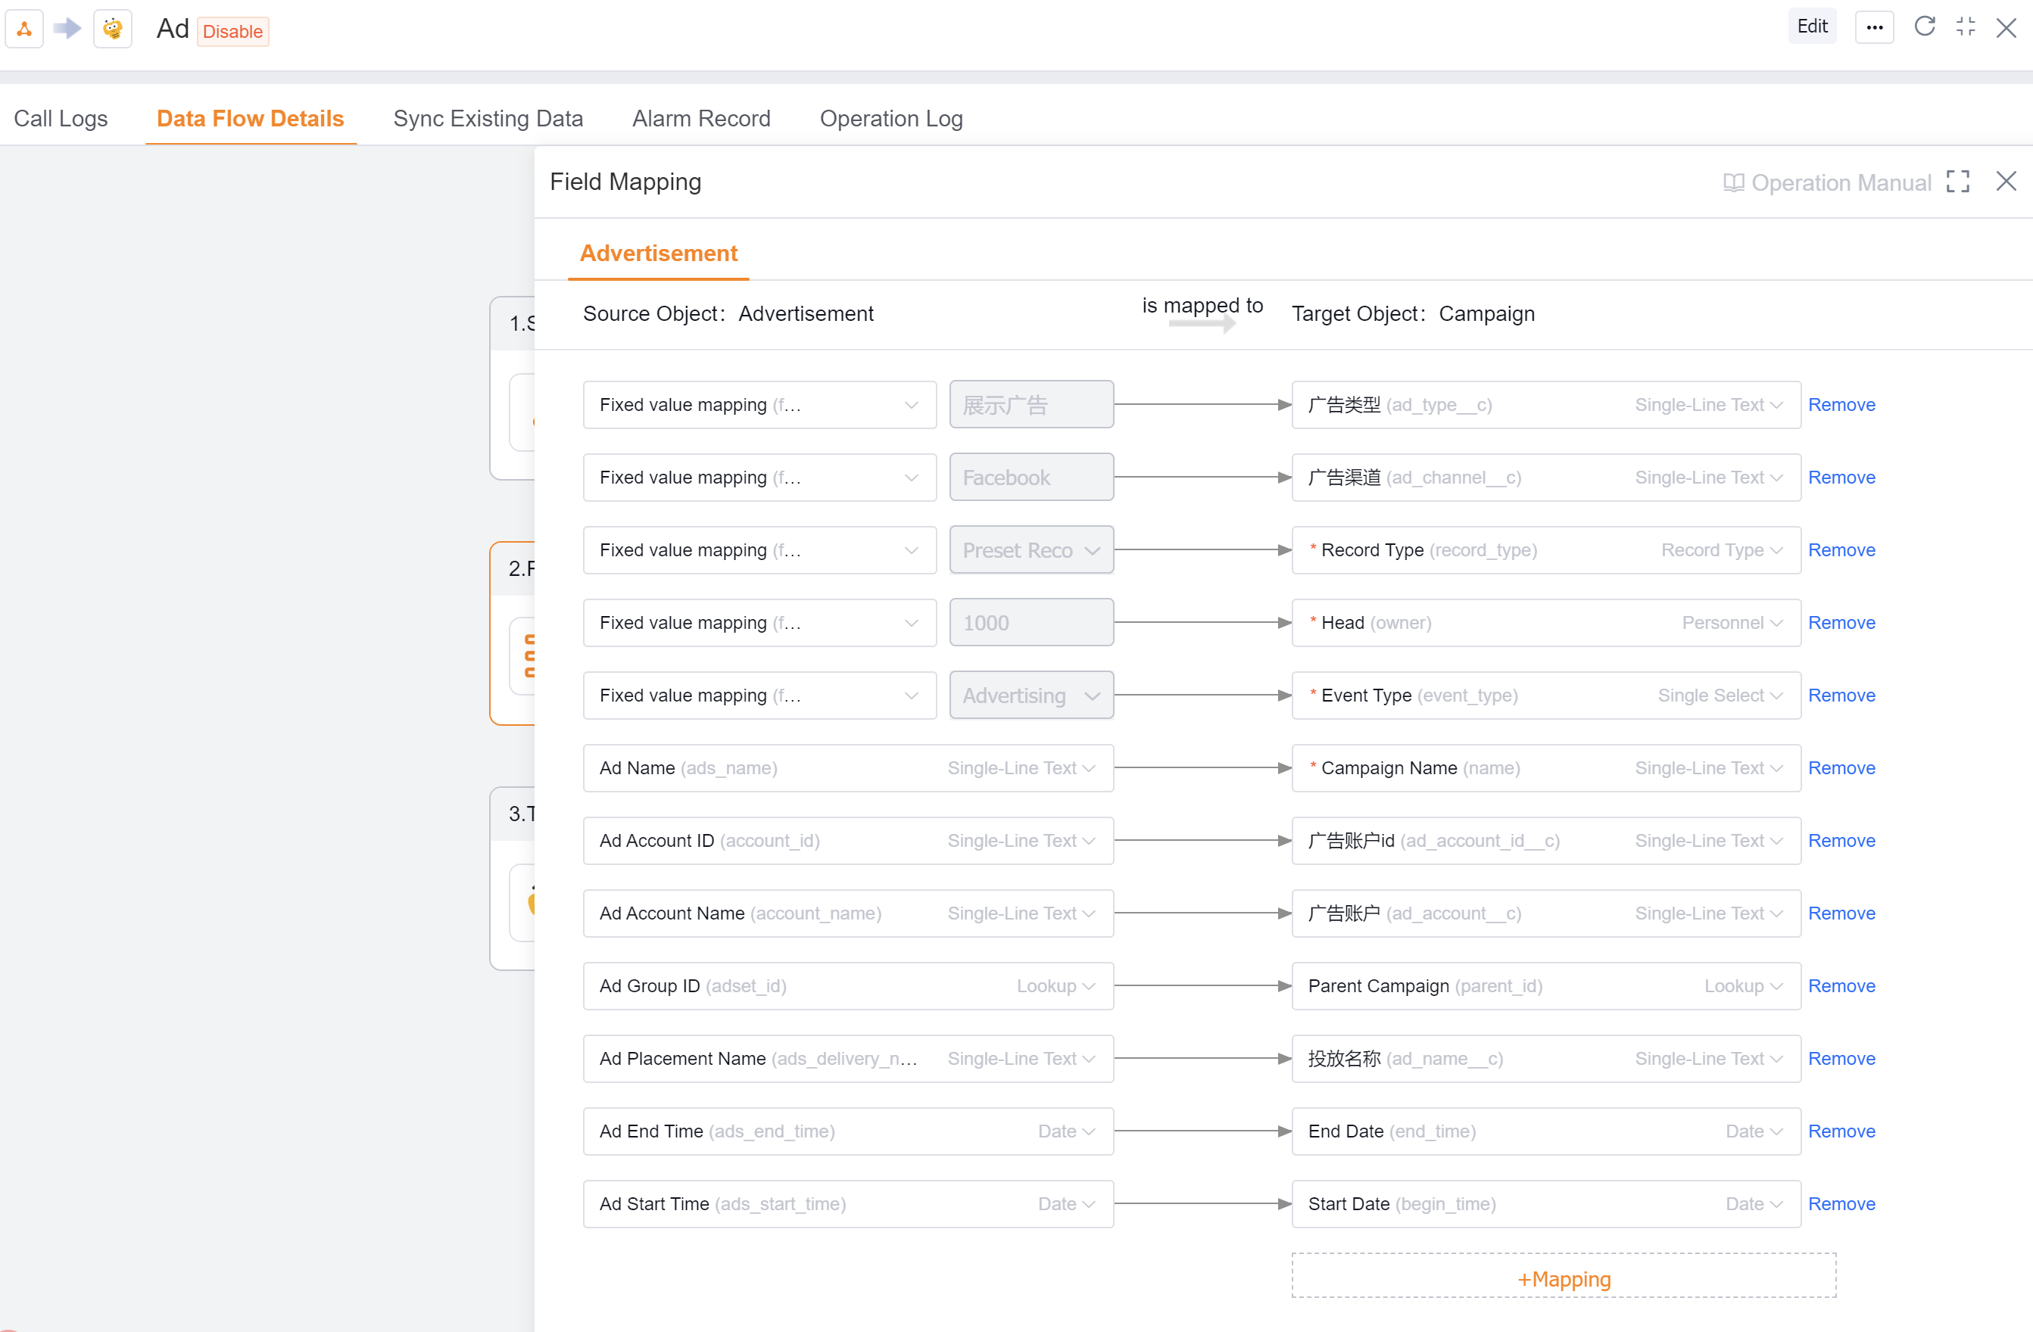
Task: Add a new row with +Mapping
Action: pos(1564,1278)
